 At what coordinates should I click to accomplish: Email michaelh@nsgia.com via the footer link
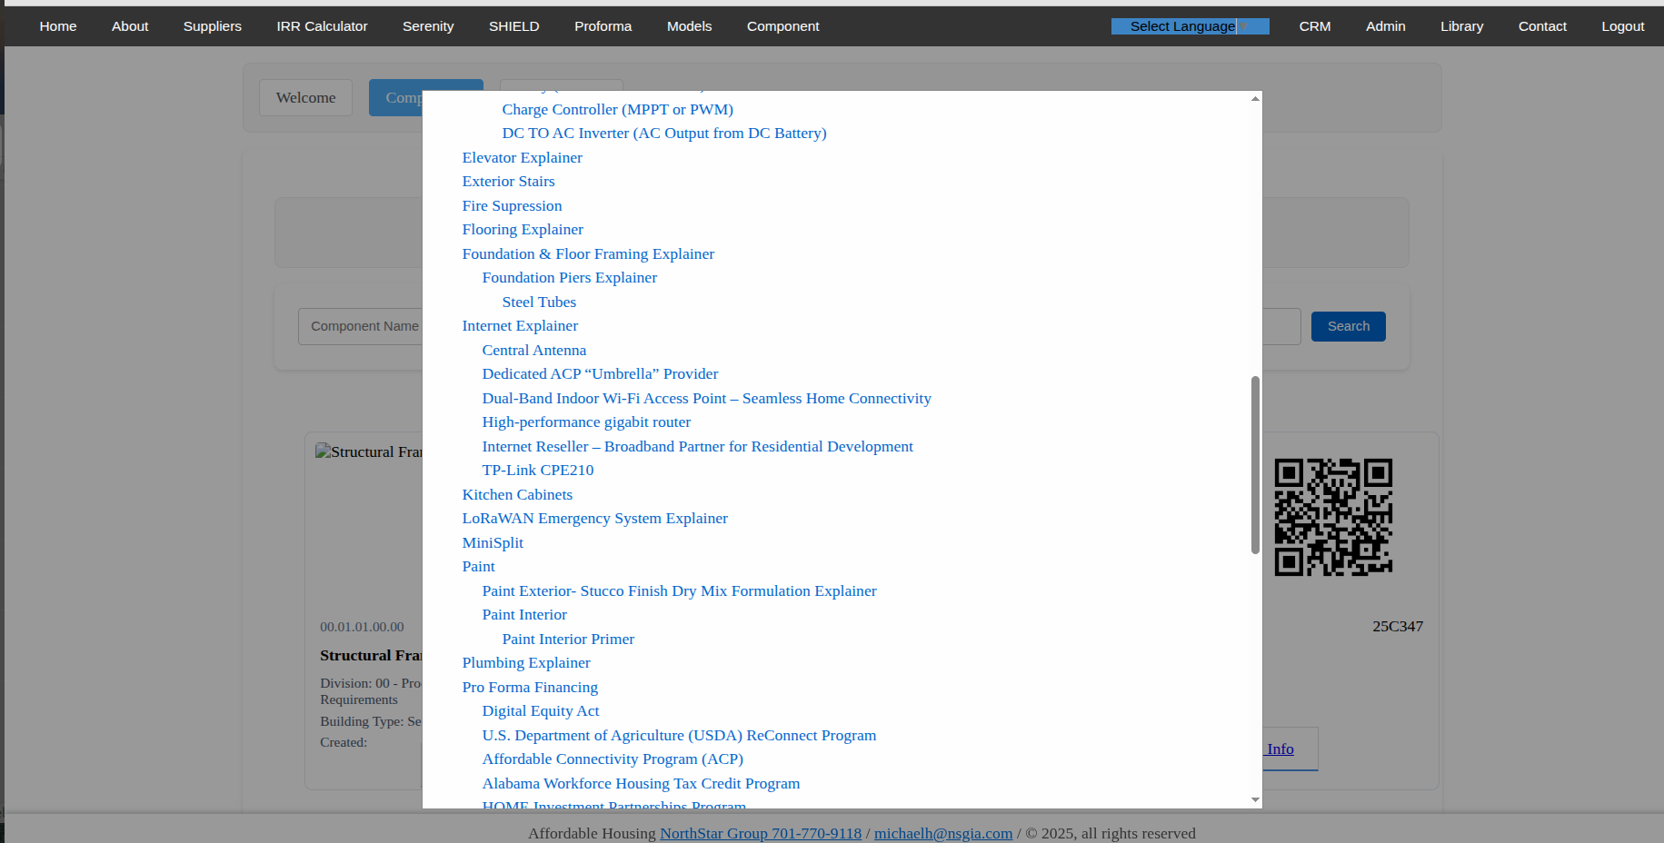[x=942, y=833]
